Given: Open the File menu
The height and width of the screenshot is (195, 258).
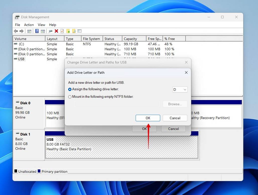Looking at the screenshot, I should tap(18, 25).
